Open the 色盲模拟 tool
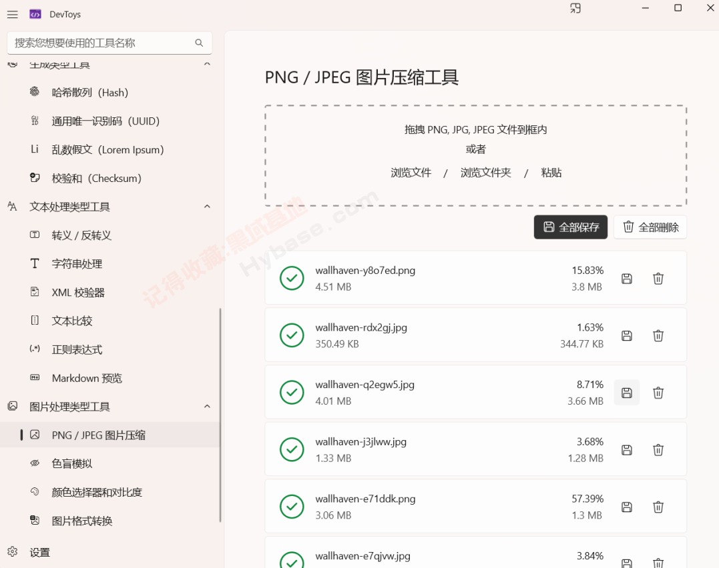719x568 pixels. [x=110, y=463]
